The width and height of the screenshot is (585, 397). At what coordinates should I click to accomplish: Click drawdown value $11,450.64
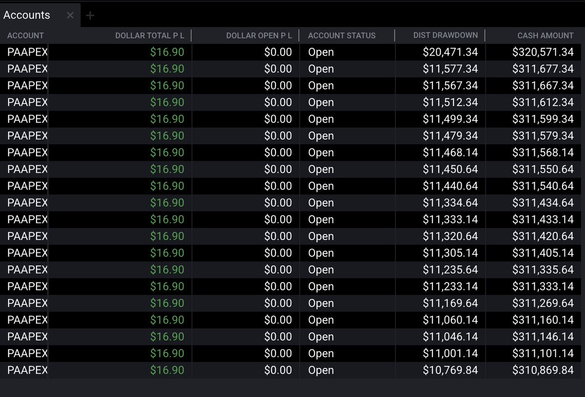(450, 169)
